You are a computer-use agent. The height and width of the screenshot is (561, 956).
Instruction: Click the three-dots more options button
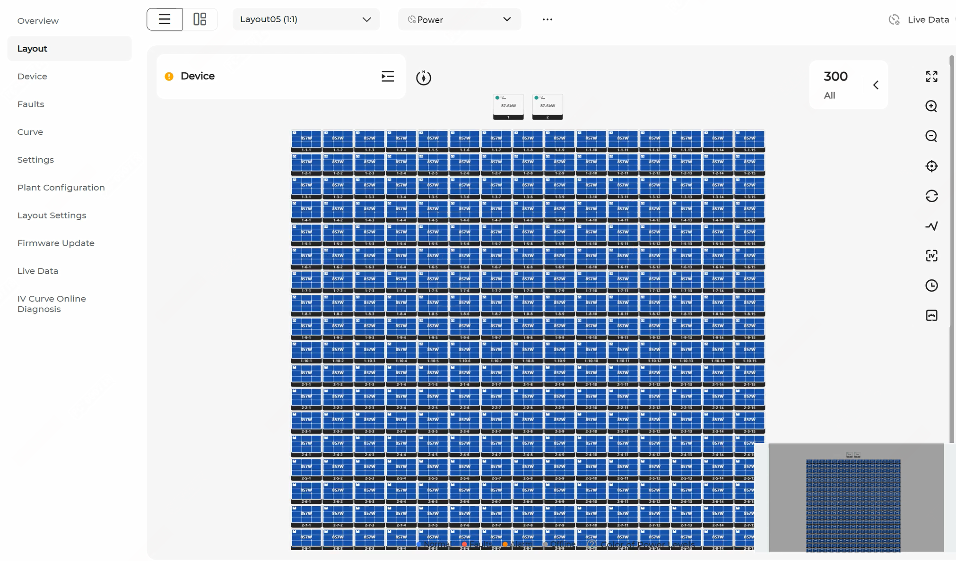pos(547,19)
